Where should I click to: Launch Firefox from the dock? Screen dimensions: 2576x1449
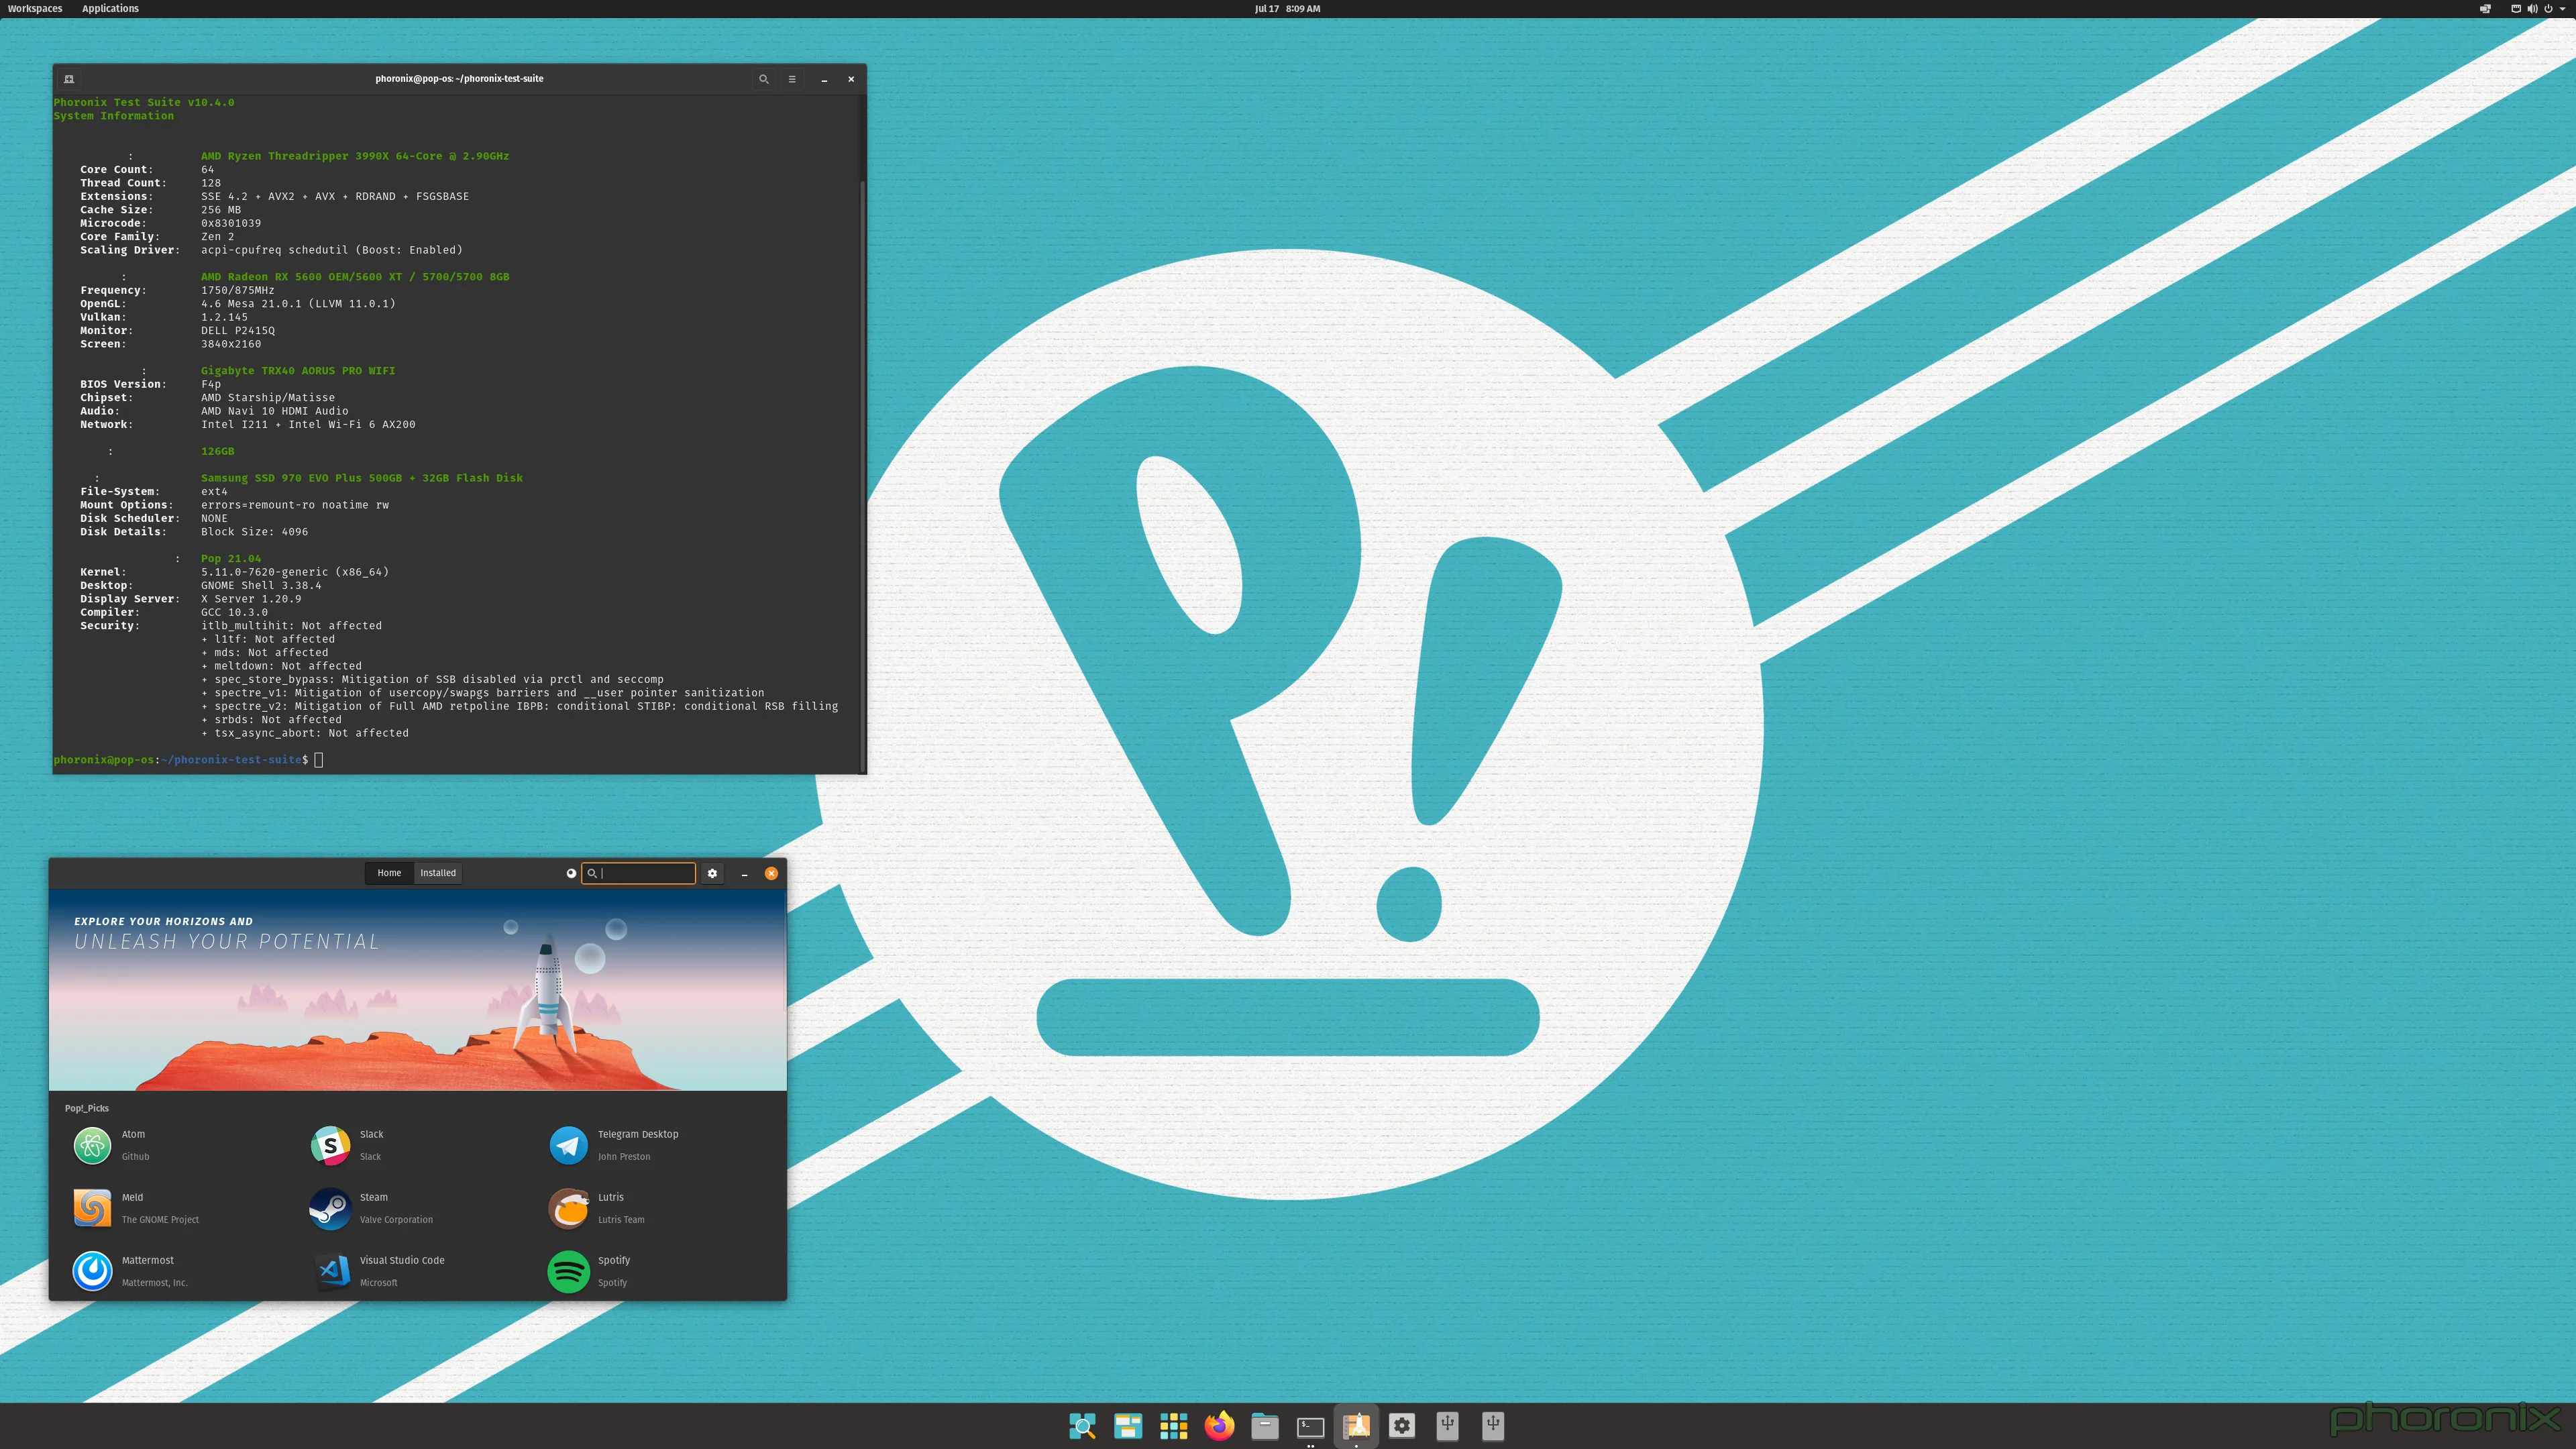(x=1219, y=1426)
